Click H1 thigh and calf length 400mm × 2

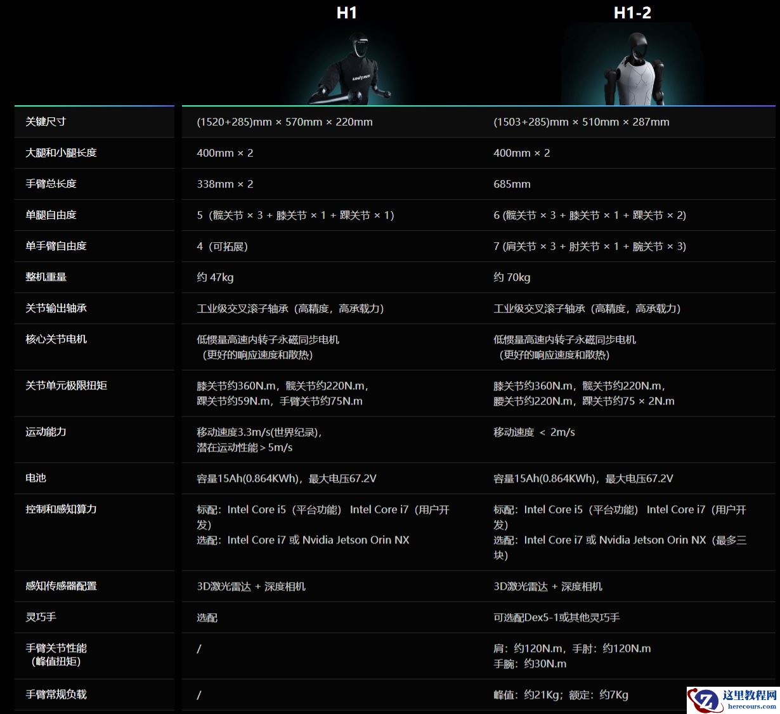click(x=225, y=153)
